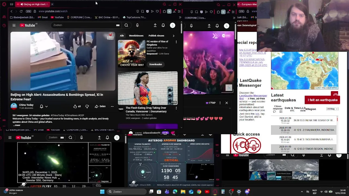This screenshot has width=349, height=196.
Task: Click 'I felt an earthquake' button
Action: point(322,100)
